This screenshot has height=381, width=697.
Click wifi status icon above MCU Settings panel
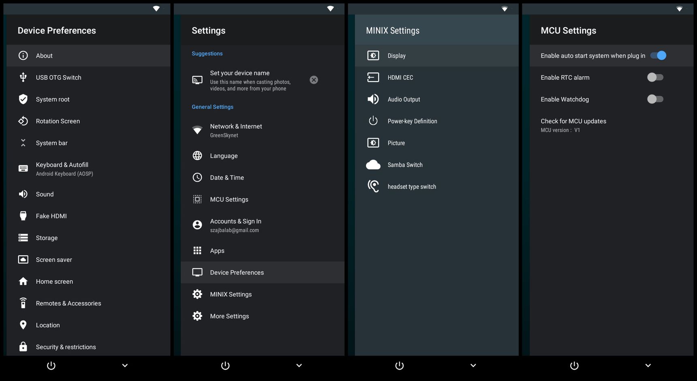pos(680,9)
